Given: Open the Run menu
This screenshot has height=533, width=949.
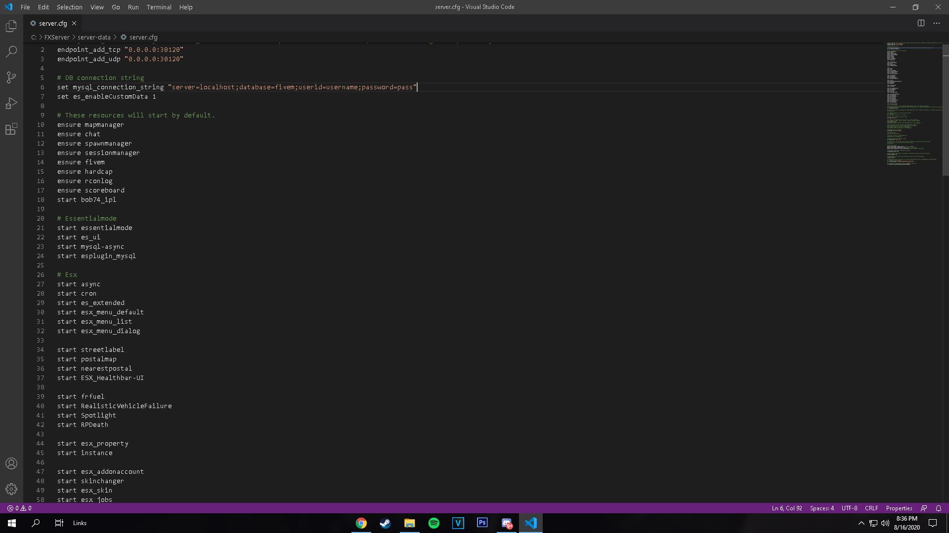Looking at the screenshot, I should point(132,7).
